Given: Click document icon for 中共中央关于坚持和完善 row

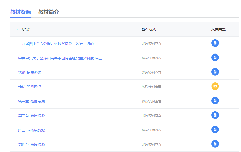Looking at the screenshot, I should point(215,58).
